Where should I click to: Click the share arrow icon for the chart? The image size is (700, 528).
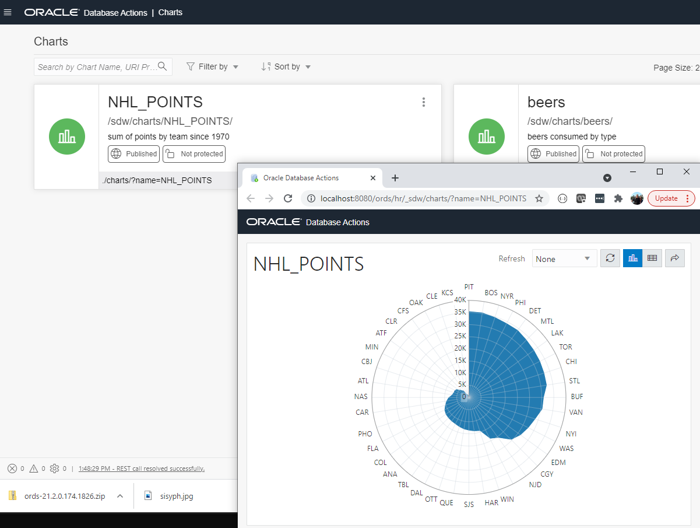(675, 258)
